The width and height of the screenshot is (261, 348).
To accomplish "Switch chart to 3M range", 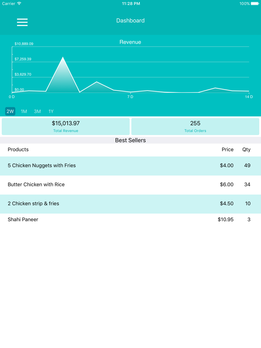I will tap(37, 111).
